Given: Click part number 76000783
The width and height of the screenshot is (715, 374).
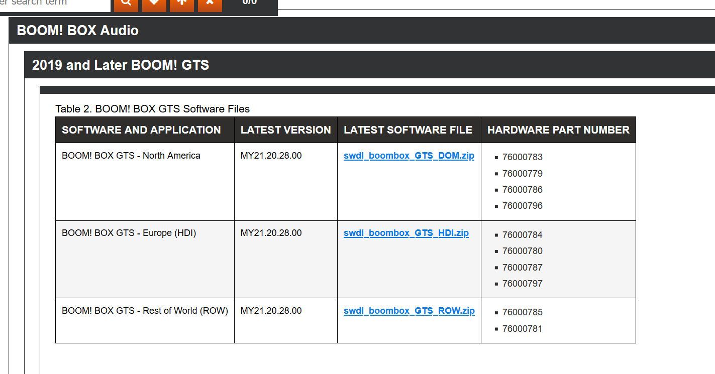Looking at the screenshot, I should tap(522, 157).
